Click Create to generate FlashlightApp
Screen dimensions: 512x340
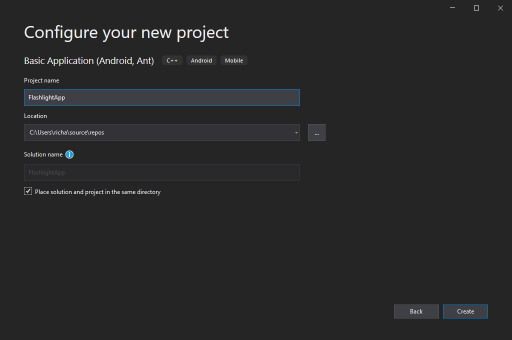pyautogui.click(x=465, y=311)
